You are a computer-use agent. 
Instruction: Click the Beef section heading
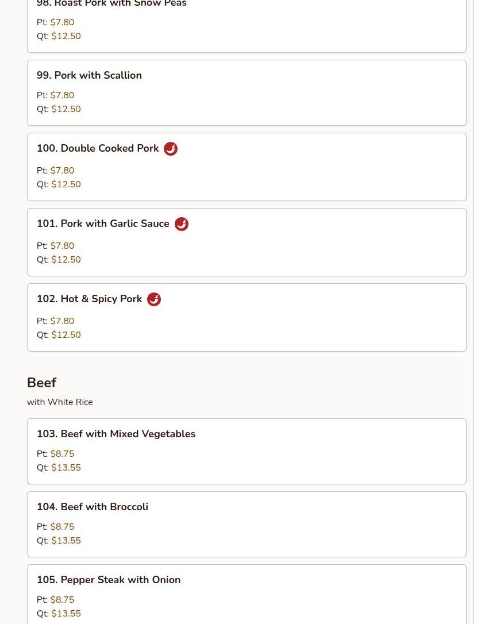pyautogui.click(x=42, y=383)
